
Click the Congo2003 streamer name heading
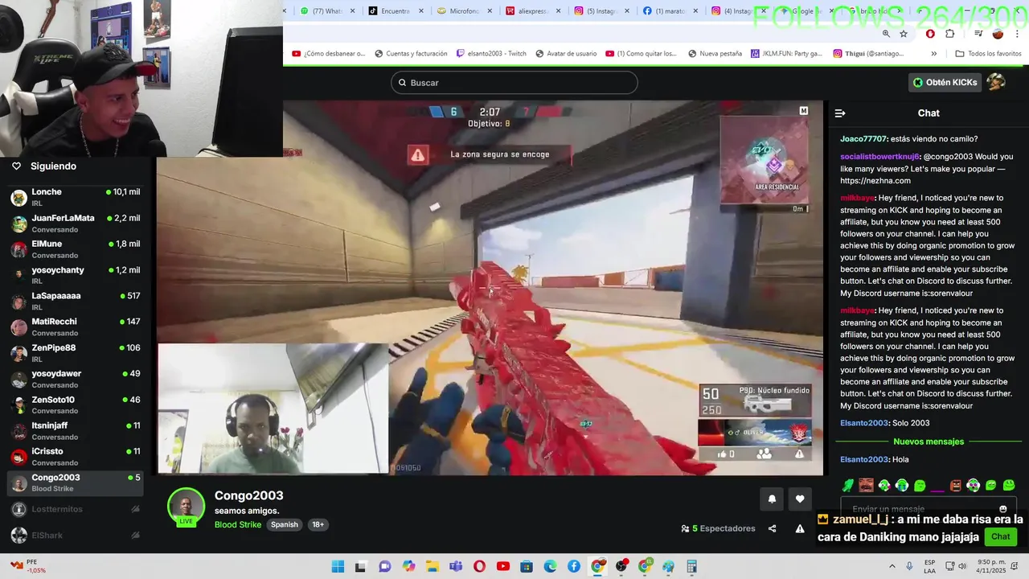[x=249, y=495]
